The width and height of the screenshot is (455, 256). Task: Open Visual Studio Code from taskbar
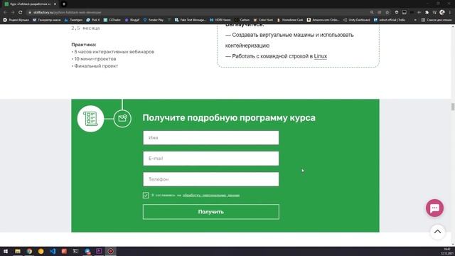[x=53, y=251]
